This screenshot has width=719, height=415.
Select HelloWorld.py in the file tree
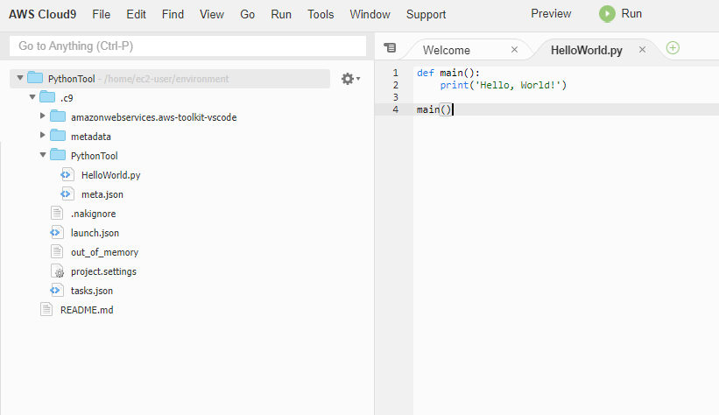[111, 175]
